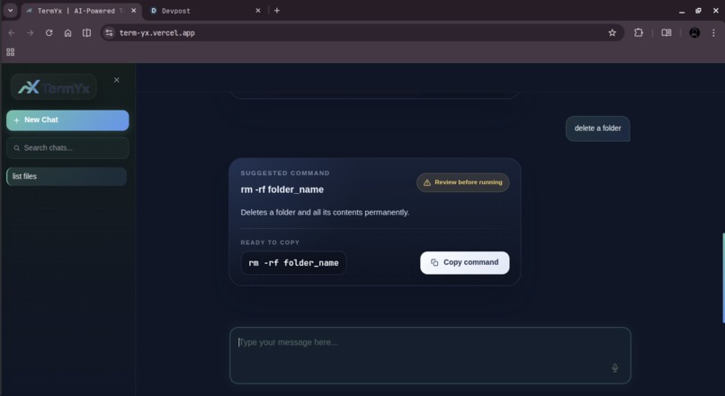This screenshot has height=396, width=725.
Task: Open the profile avatar menu
Action: (x=694, y=32)
